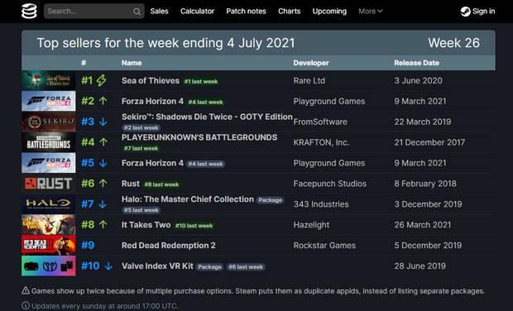Click the '#8 last week' badge on Rust
The height and width of the screenshot is (311, 513).
(x=161, y=184)
